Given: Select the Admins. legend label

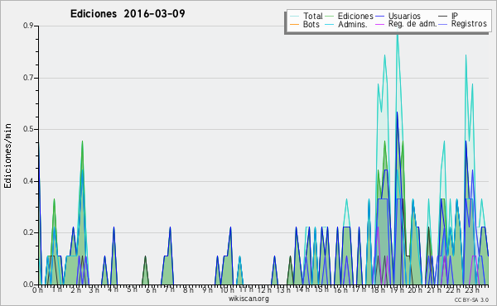Looking at the screenshot, I should 353,24.
